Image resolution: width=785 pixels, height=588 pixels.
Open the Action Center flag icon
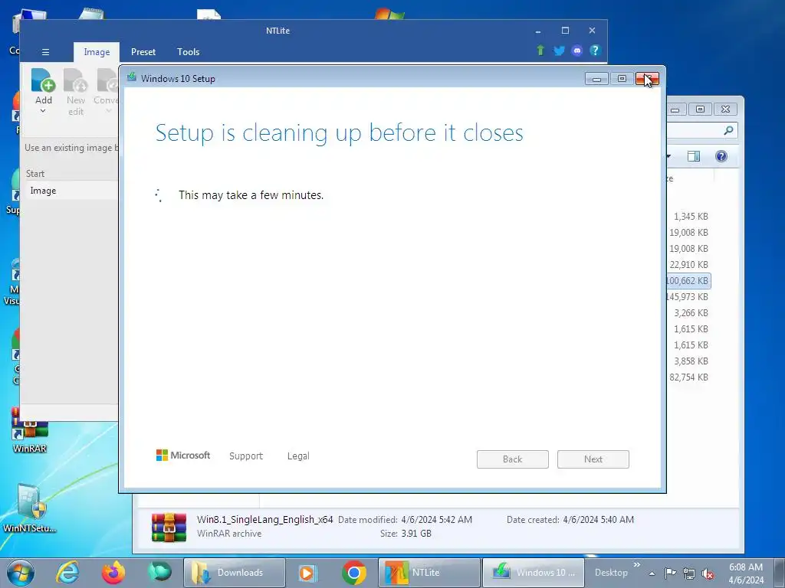670,573
